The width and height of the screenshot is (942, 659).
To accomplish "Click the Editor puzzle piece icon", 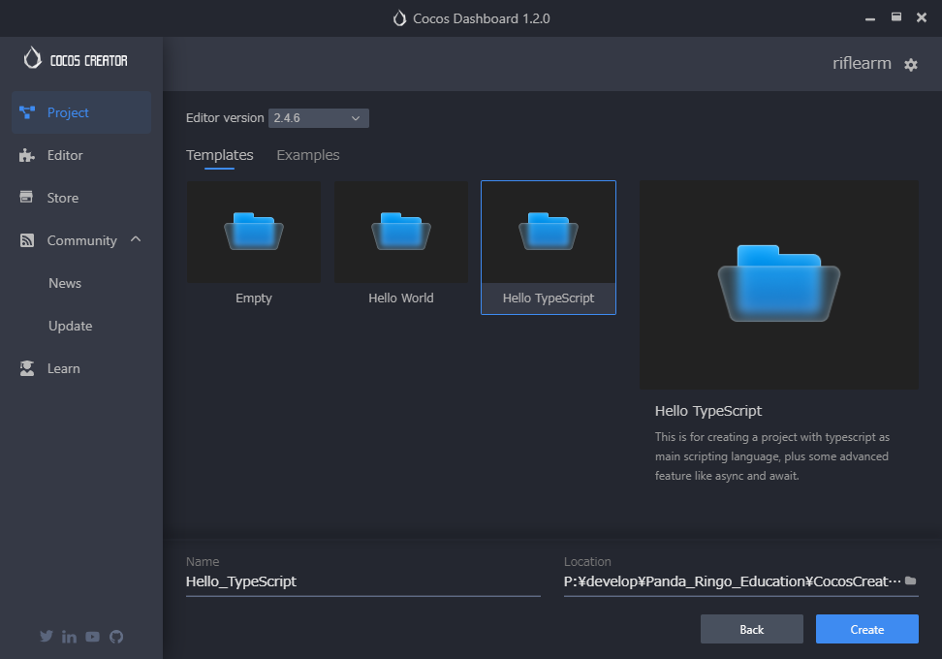I will (27, 155).
